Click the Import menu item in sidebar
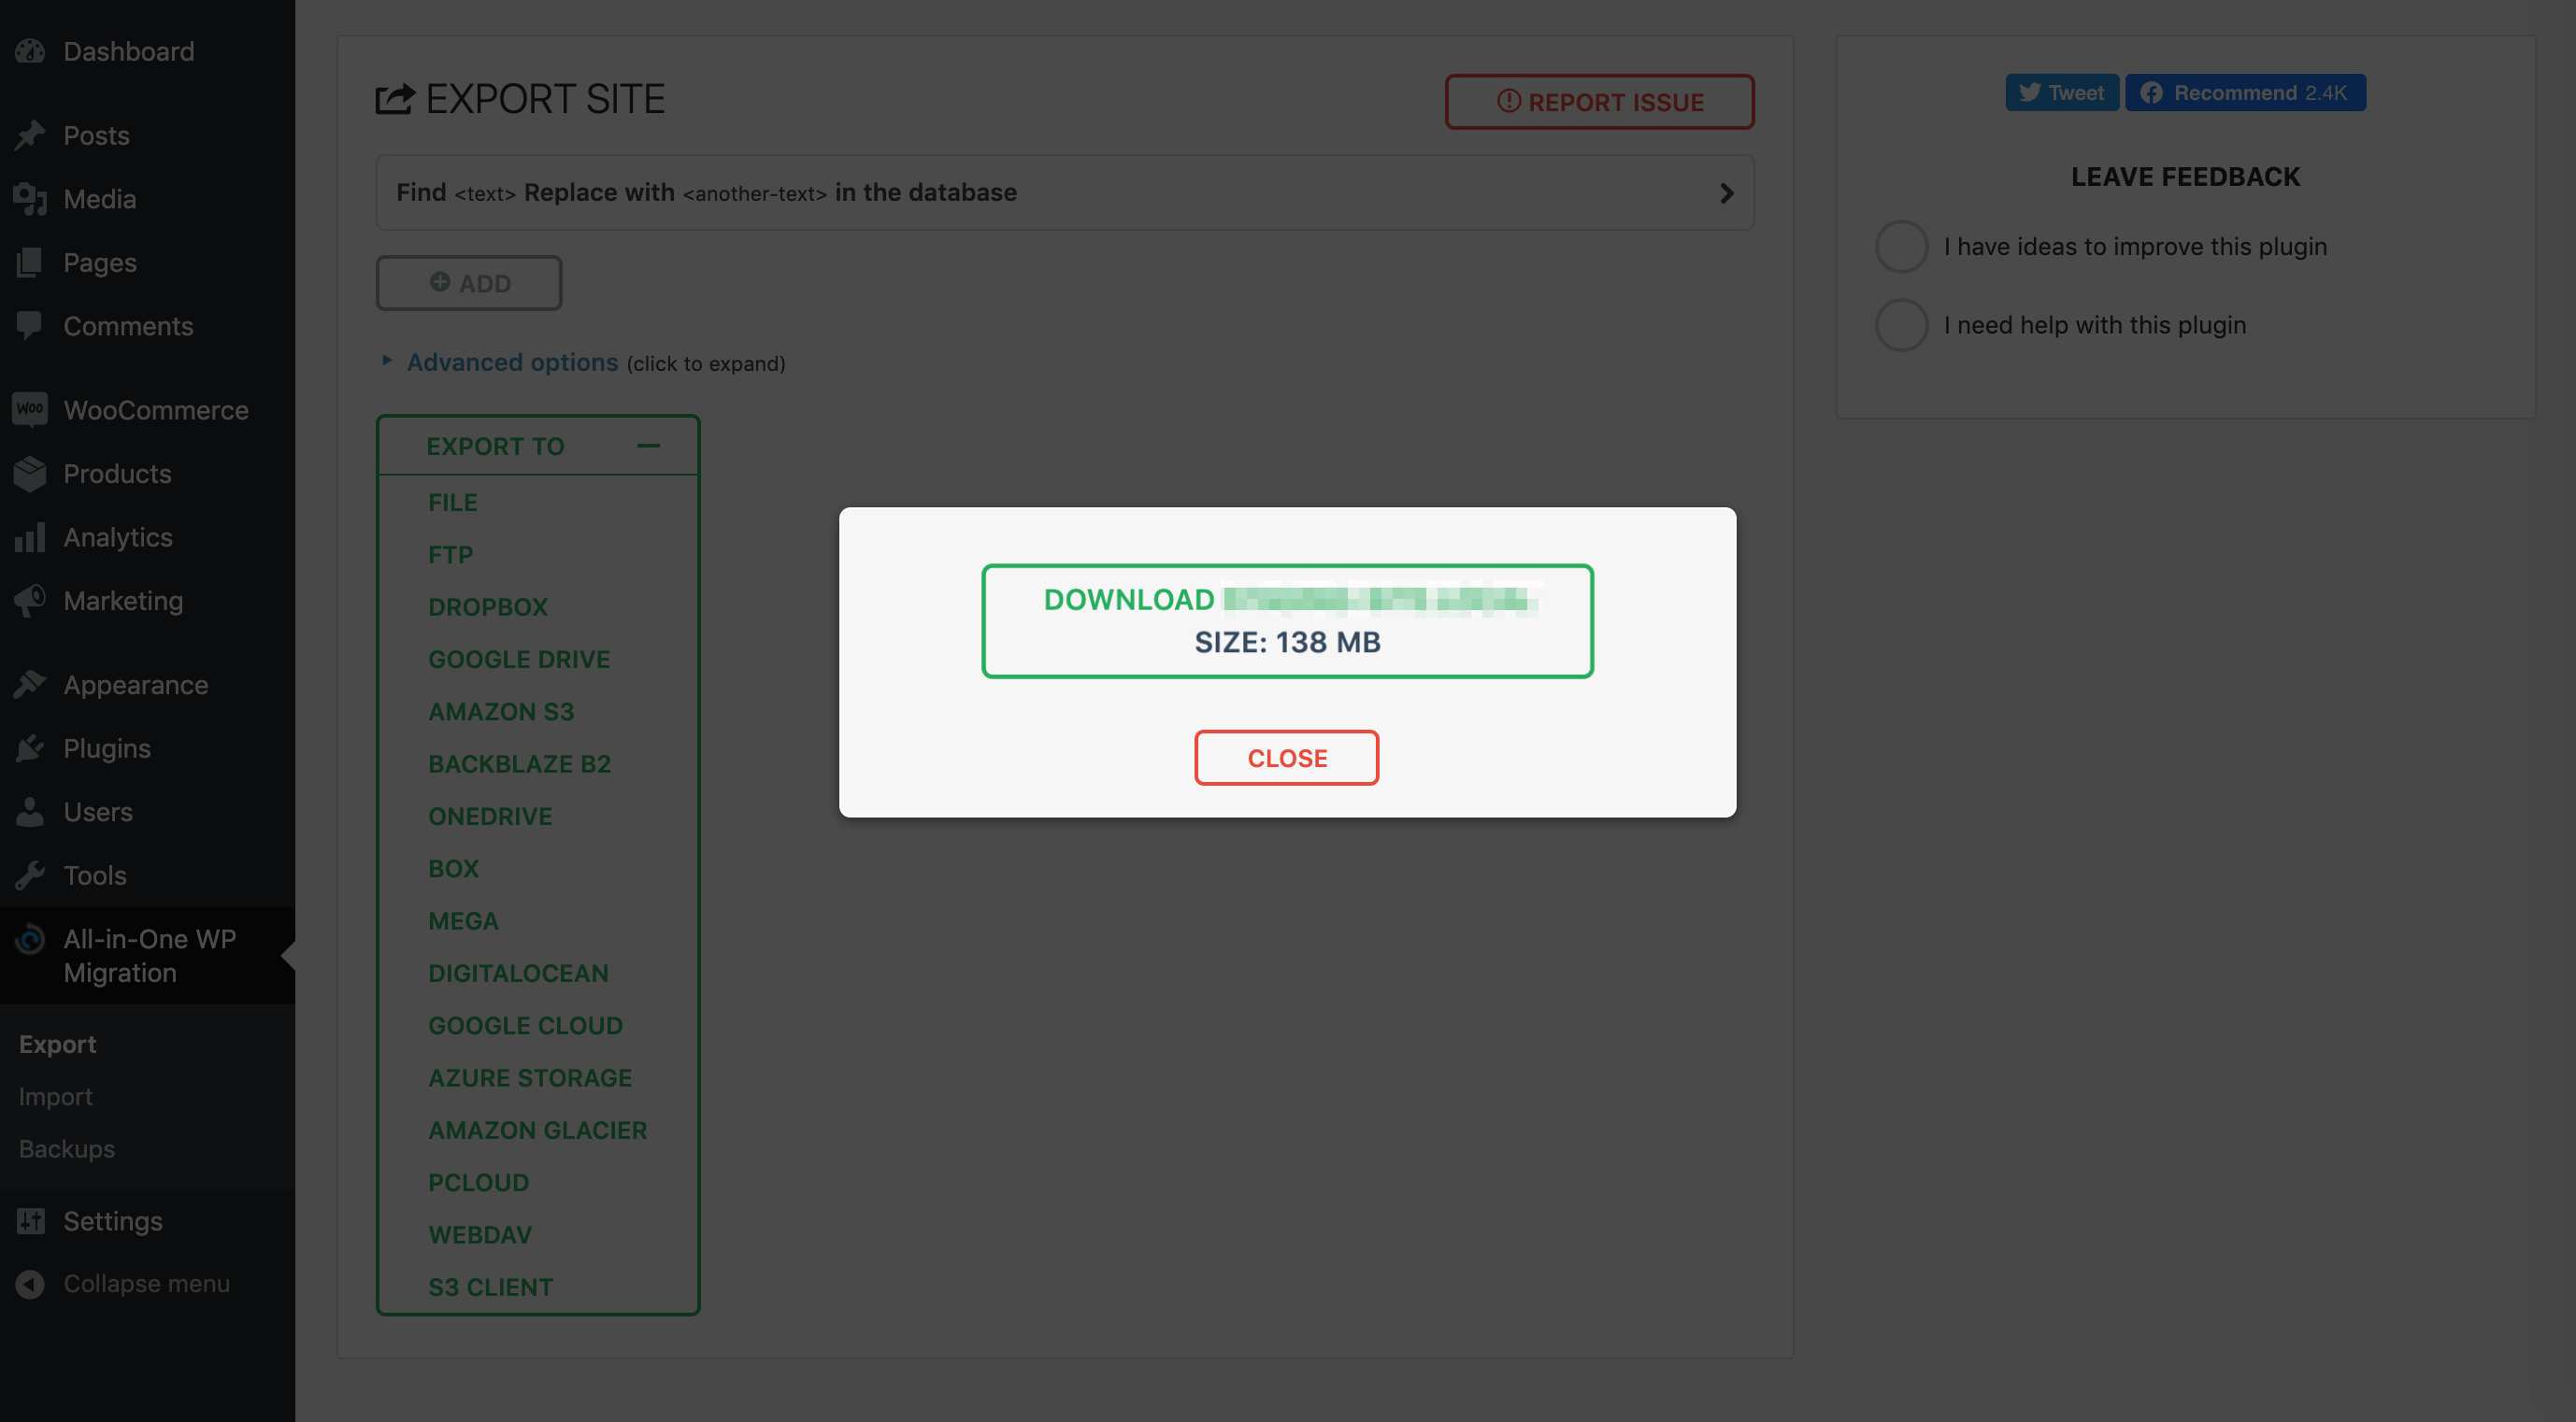This screenshot has width=2576, height=1422. [54, 1098]
